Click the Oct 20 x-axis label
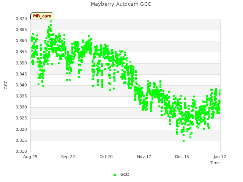Image resolution: width=243 pixels, height=182 pixels. 106,157
